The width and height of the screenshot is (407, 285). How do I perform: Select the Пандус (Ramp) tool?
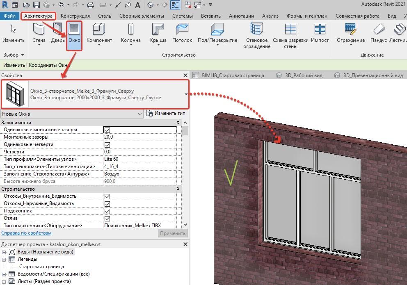point(378,33)
